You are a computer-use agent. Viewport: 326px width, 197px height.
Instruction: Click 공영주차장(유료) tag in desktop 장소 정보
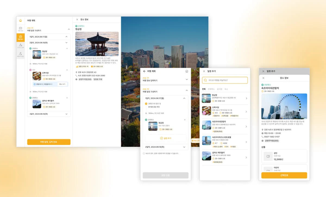[85, 79]
